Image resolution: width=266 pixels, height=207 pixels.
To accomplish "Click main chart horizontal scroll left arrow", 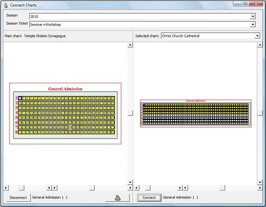I will click(x=6, y=187).
